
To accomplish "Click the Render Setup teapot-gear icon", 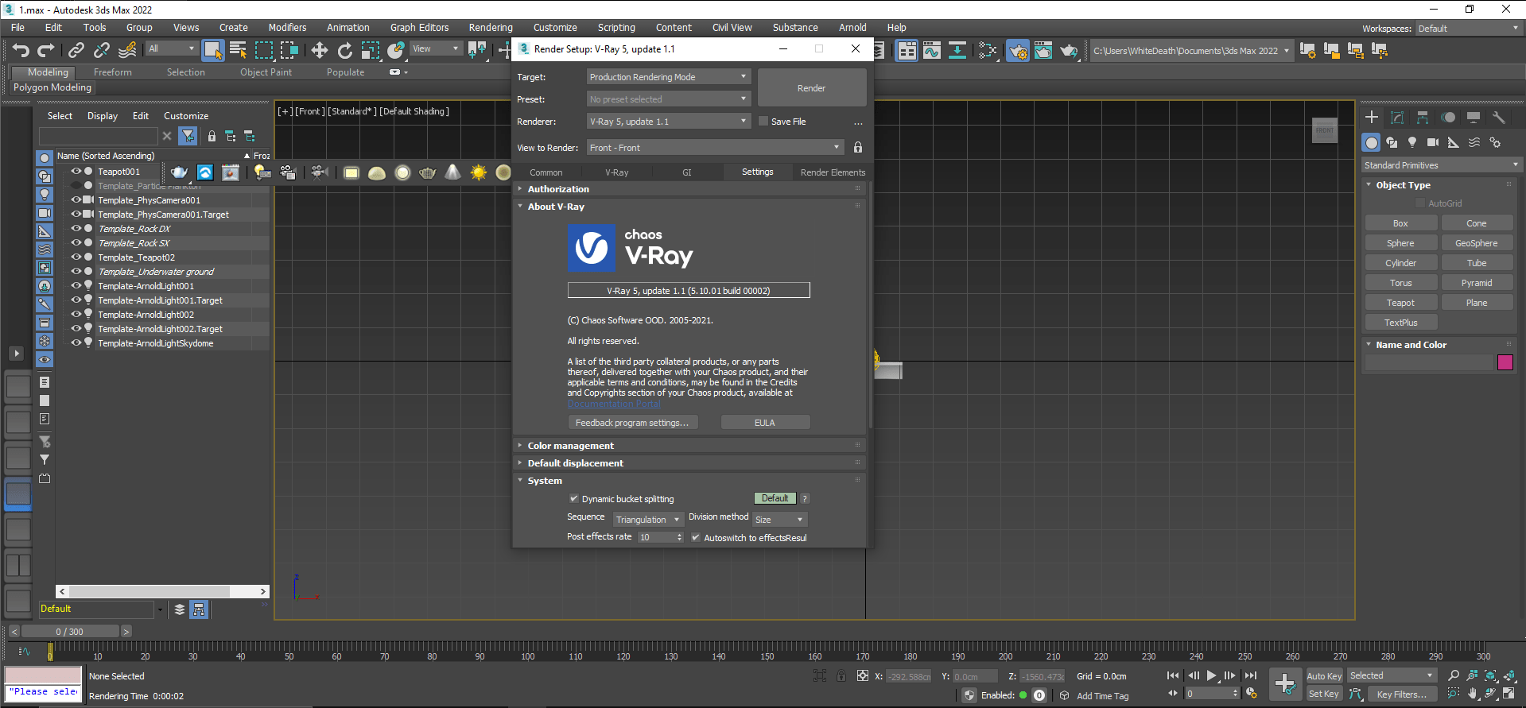I will click(1017, 50).
